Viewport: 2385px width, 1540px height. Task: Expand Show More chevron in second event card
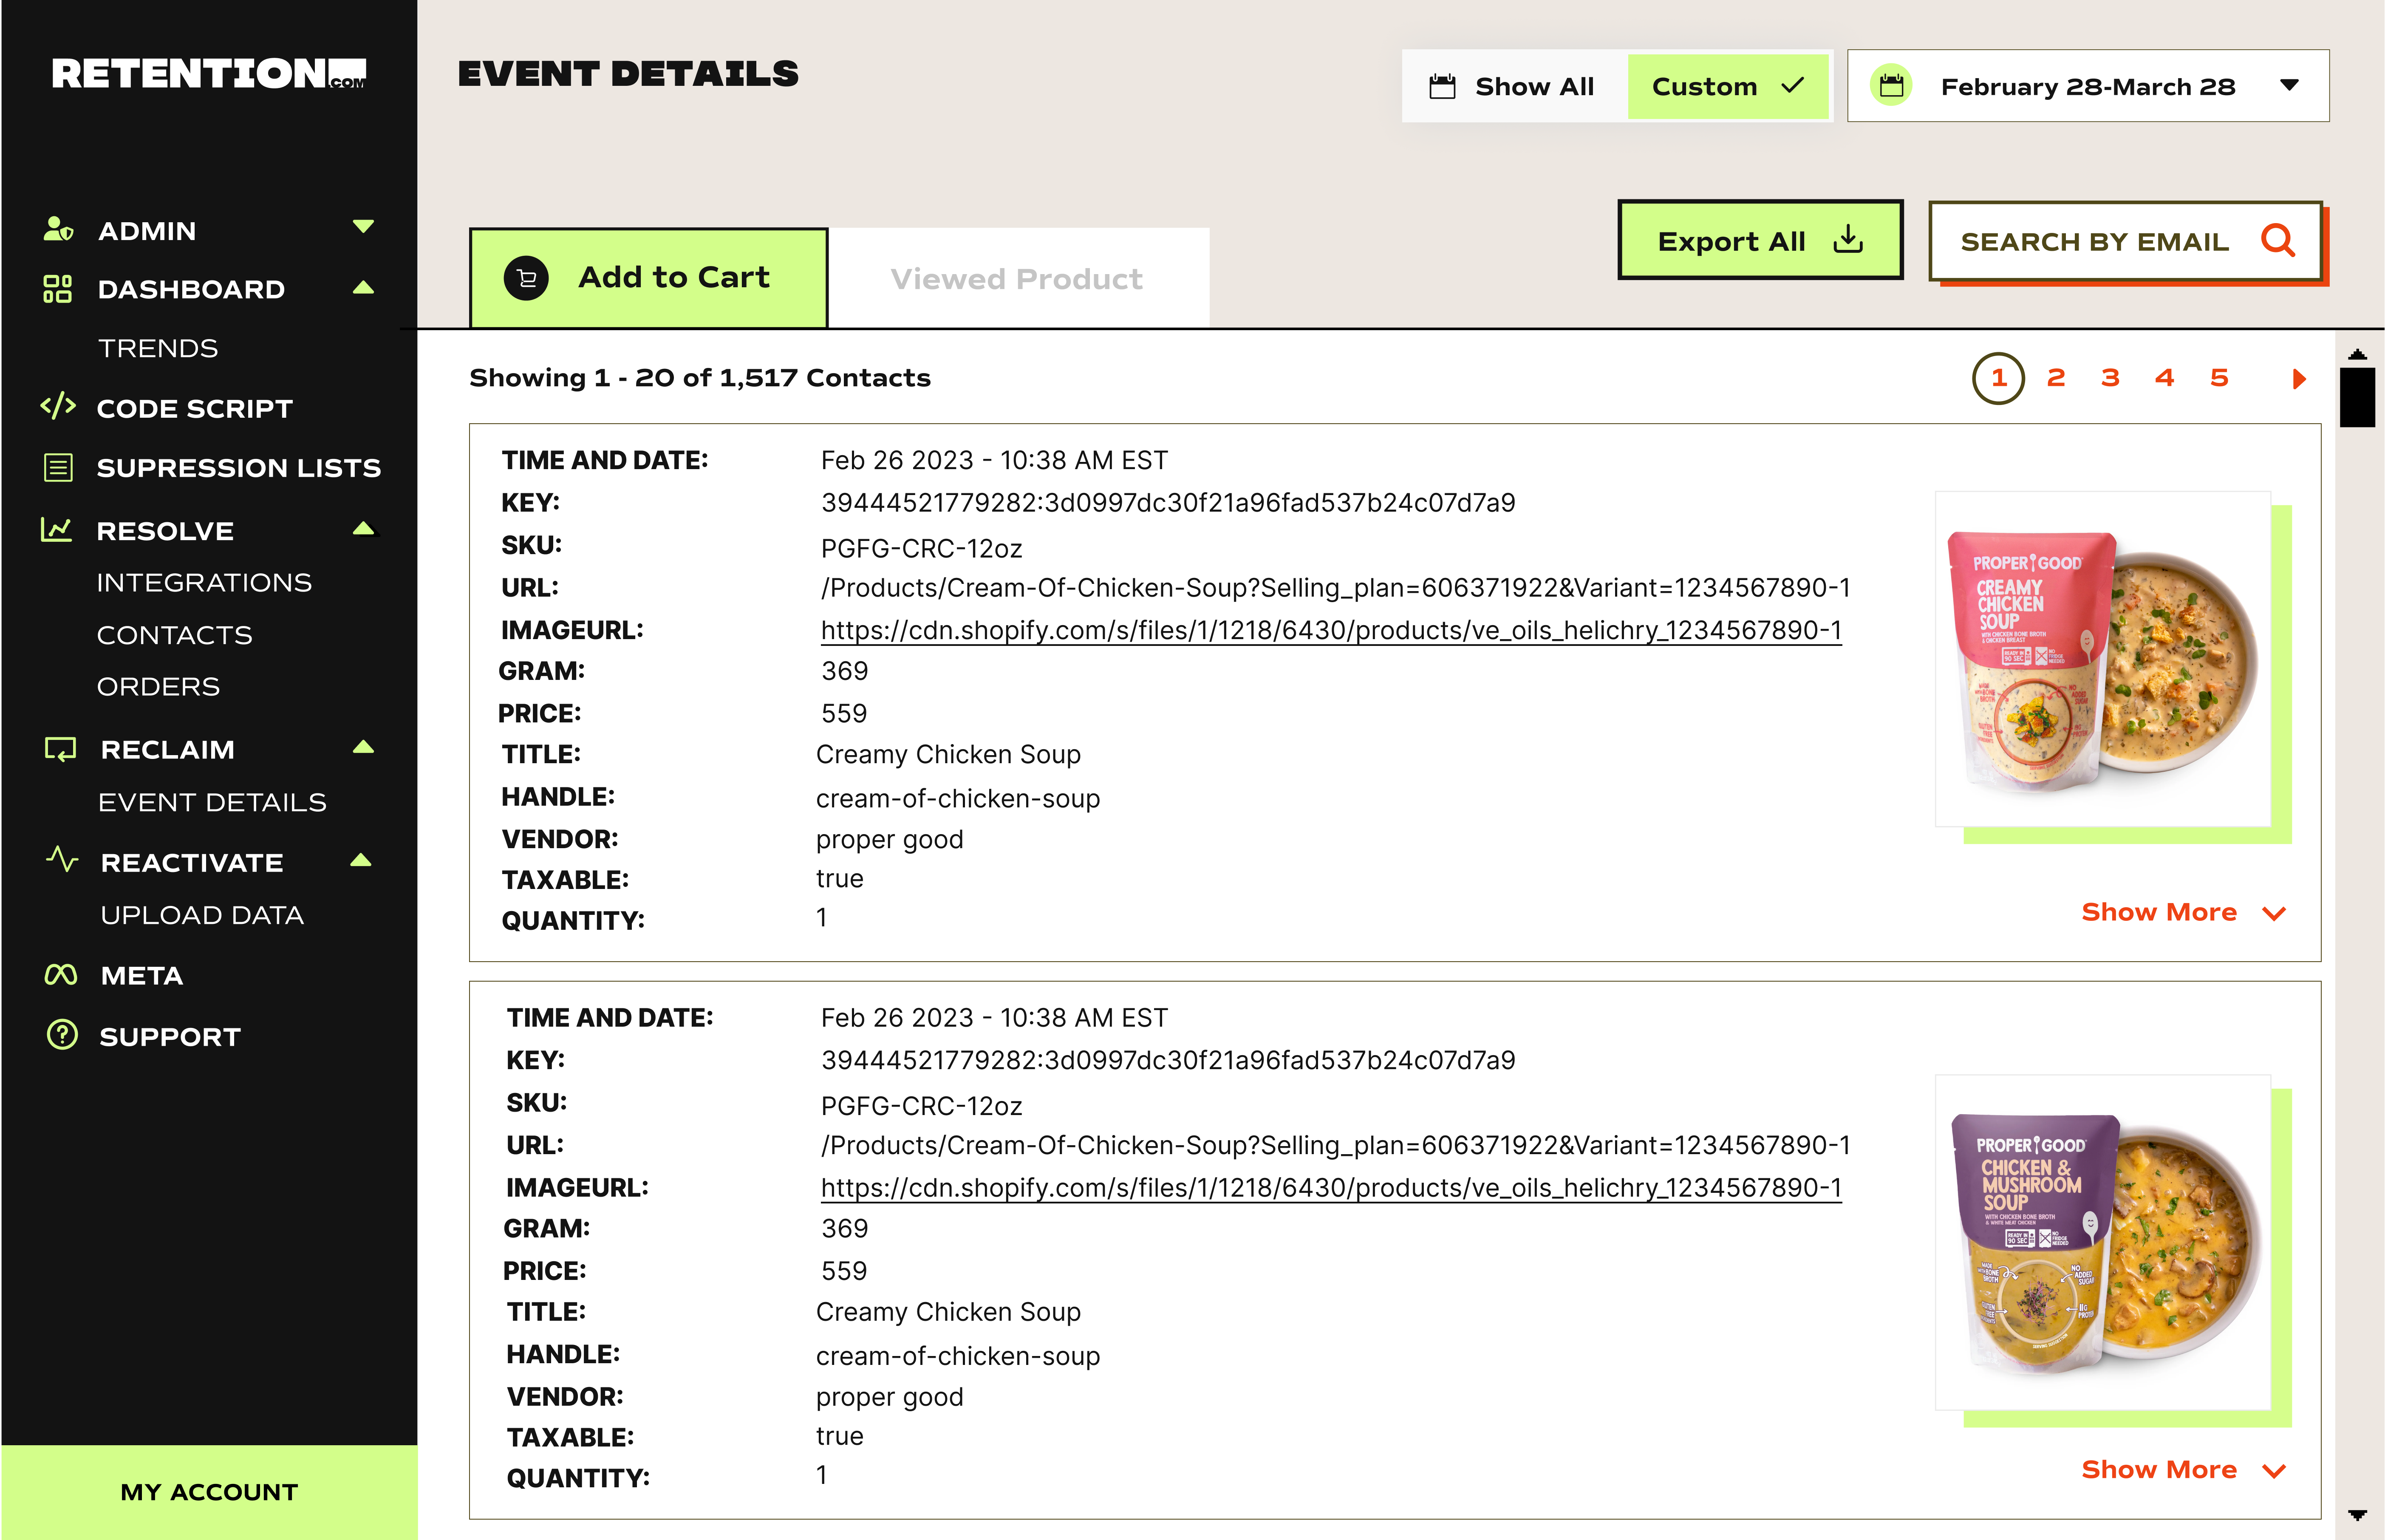click(x=2274, y=1471)
